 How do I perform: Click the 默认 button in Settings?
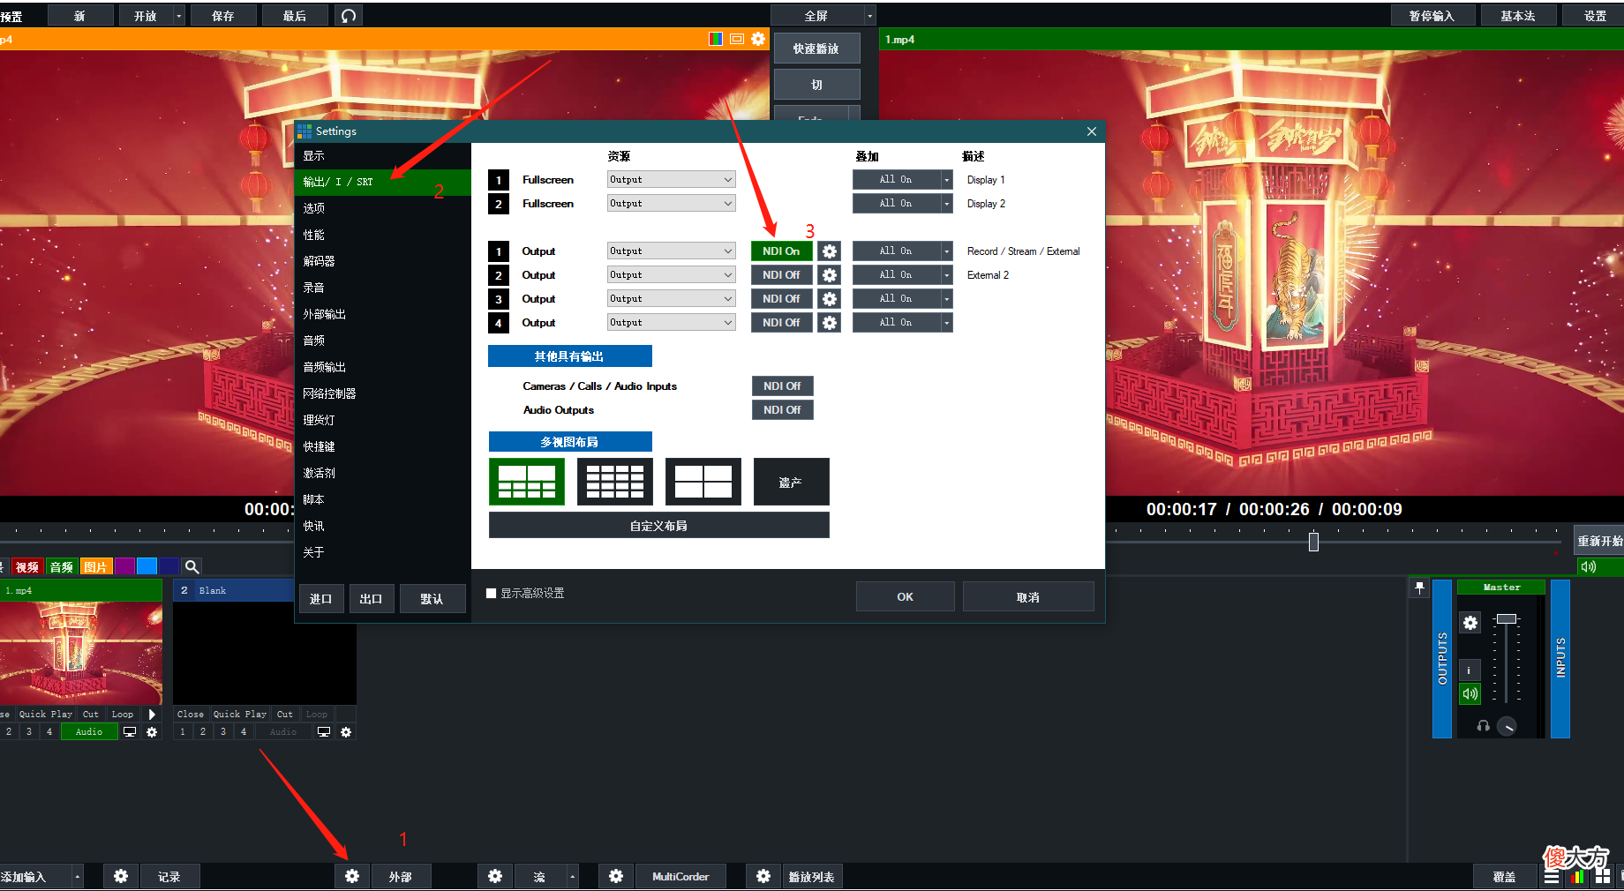pos(432,599)
